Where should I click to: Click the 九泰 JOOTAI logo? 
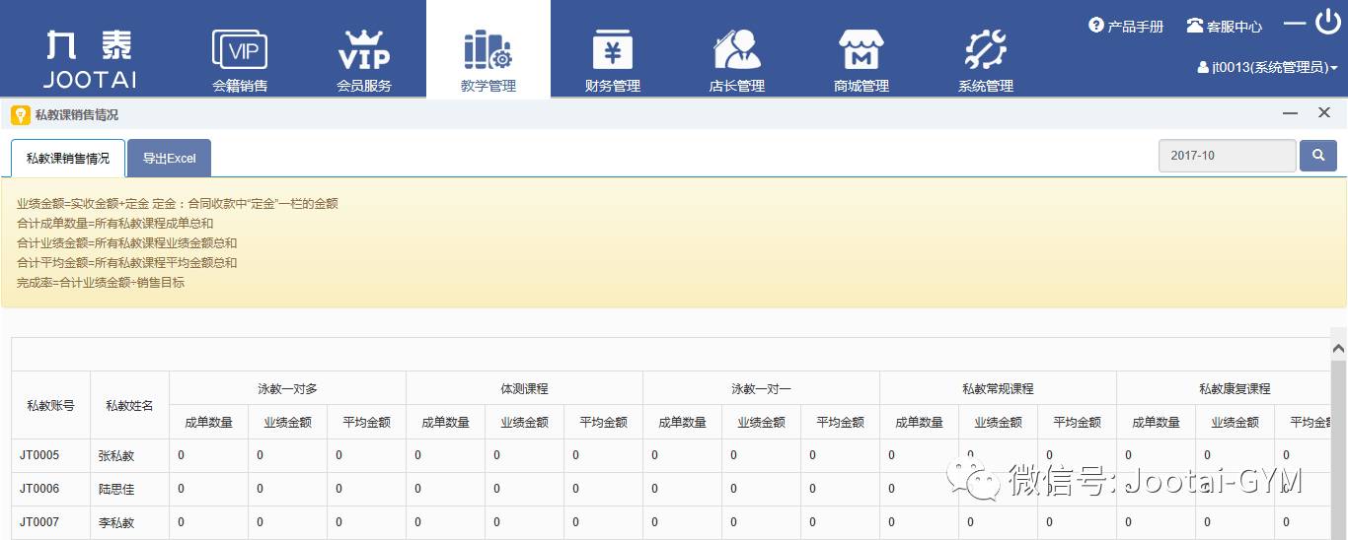(x=90, y=59)
